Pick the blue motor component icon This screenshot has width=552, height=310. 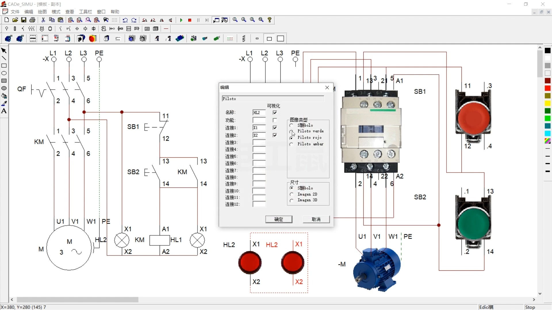coord(8,38)
